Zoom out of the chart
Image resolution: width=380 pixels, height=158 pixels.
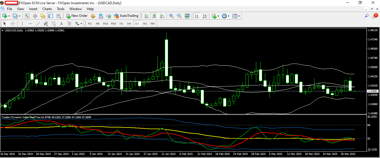tap(179, 16)
